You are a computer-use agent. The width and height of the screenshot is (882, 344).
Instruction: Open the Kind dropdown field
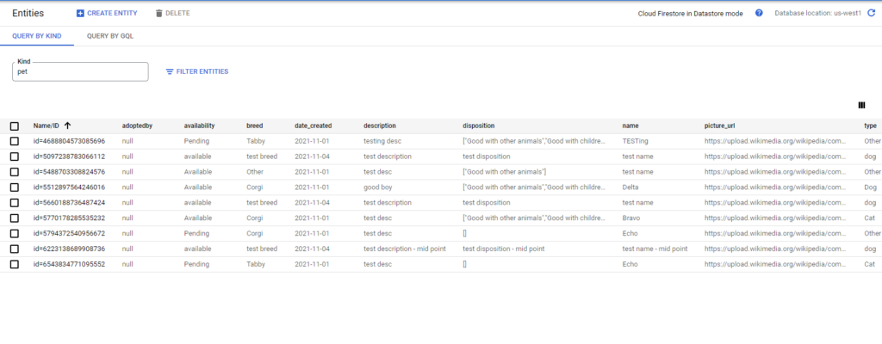(81, 72)
